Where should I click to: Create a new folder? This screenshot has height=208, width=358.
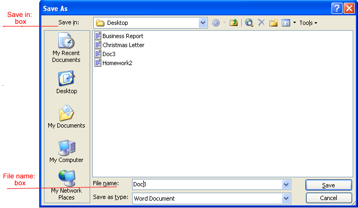[x=273, y=23]
